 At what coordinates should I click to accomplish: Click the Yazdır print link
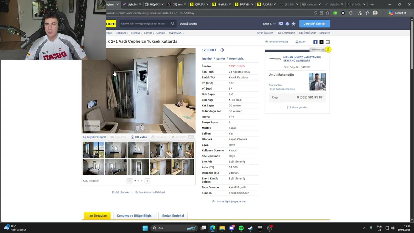tap(300, 42)
